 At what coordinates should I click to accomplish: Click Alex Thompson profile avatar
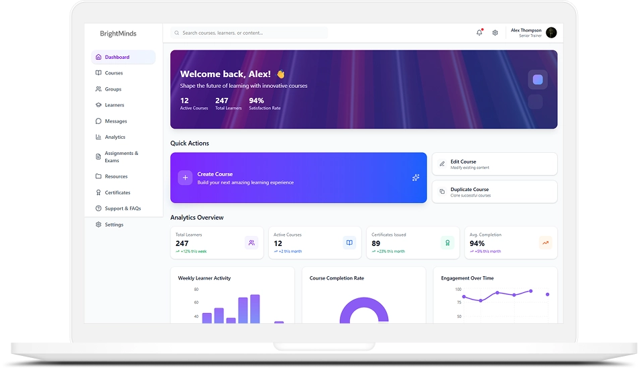551,33
